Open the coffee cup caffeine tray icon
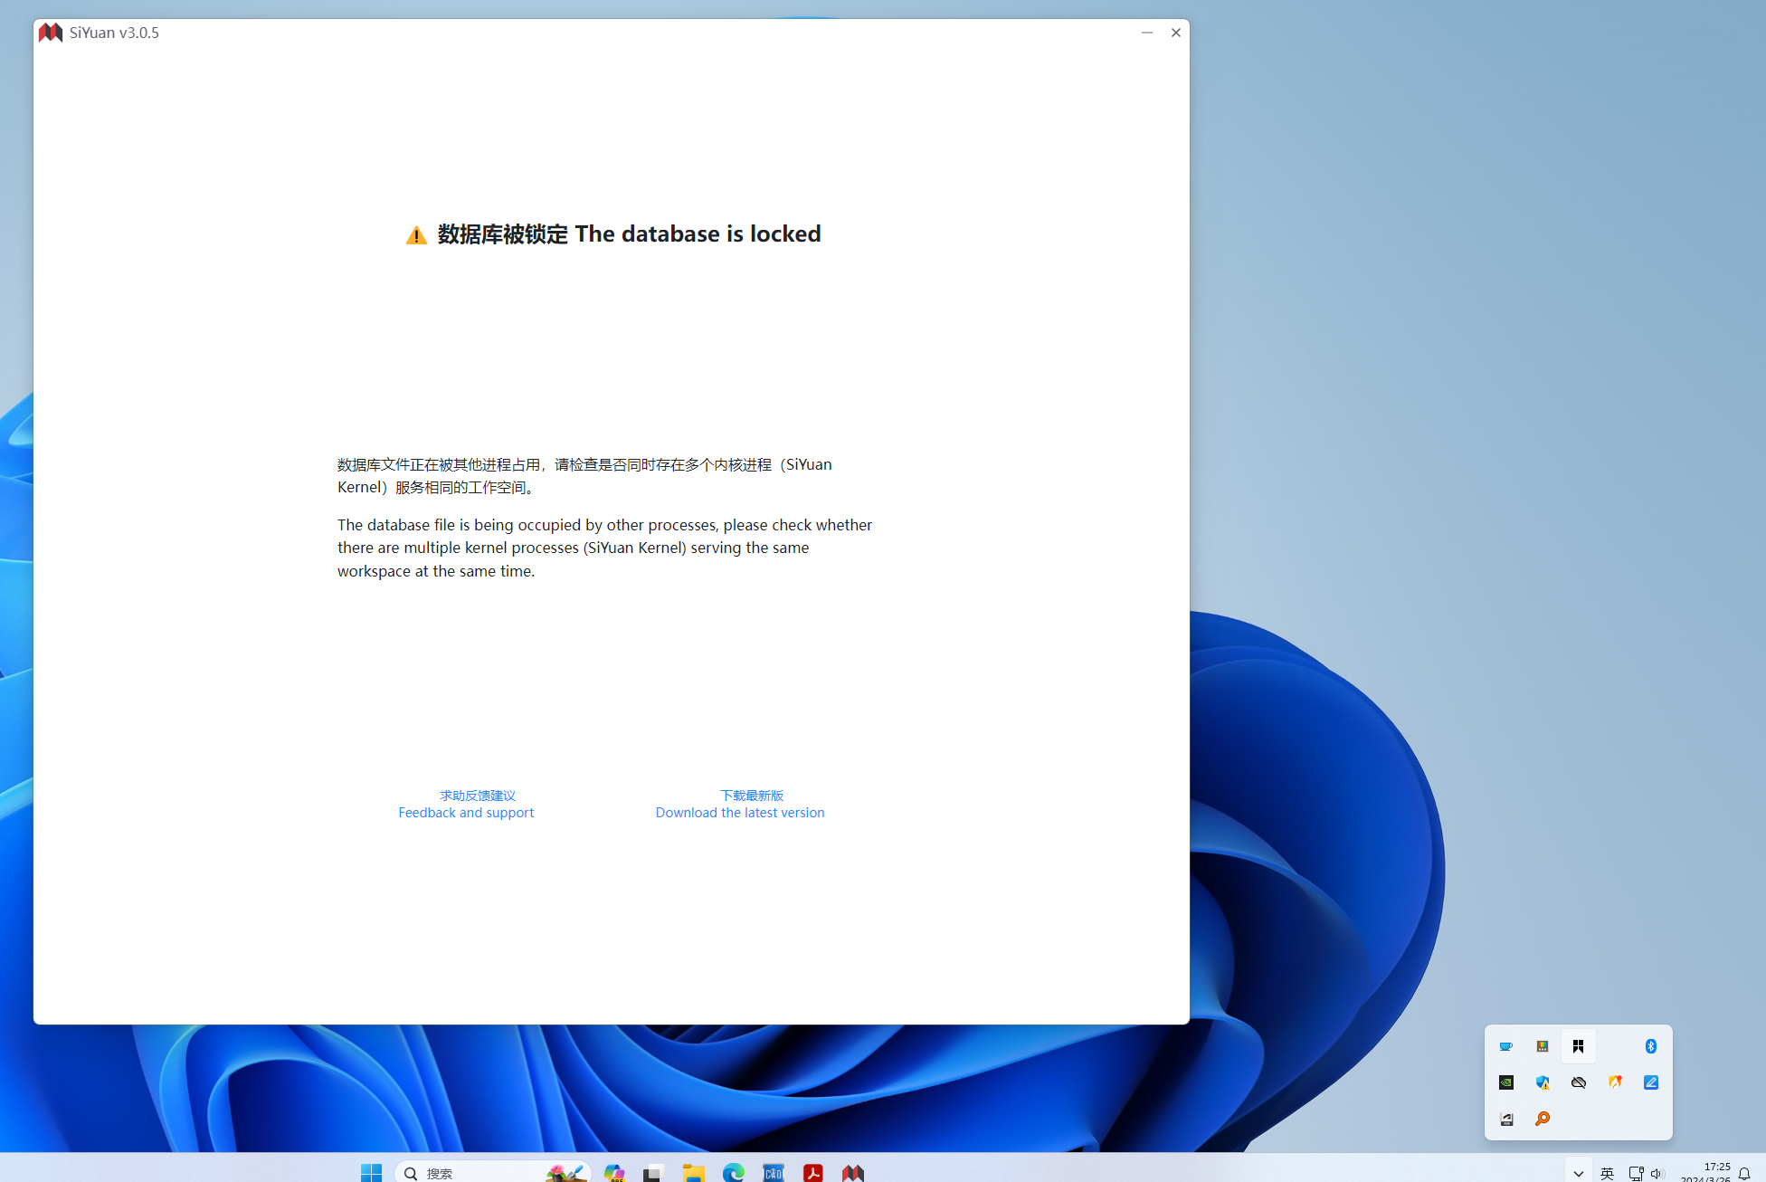 click(1506, 1046)
